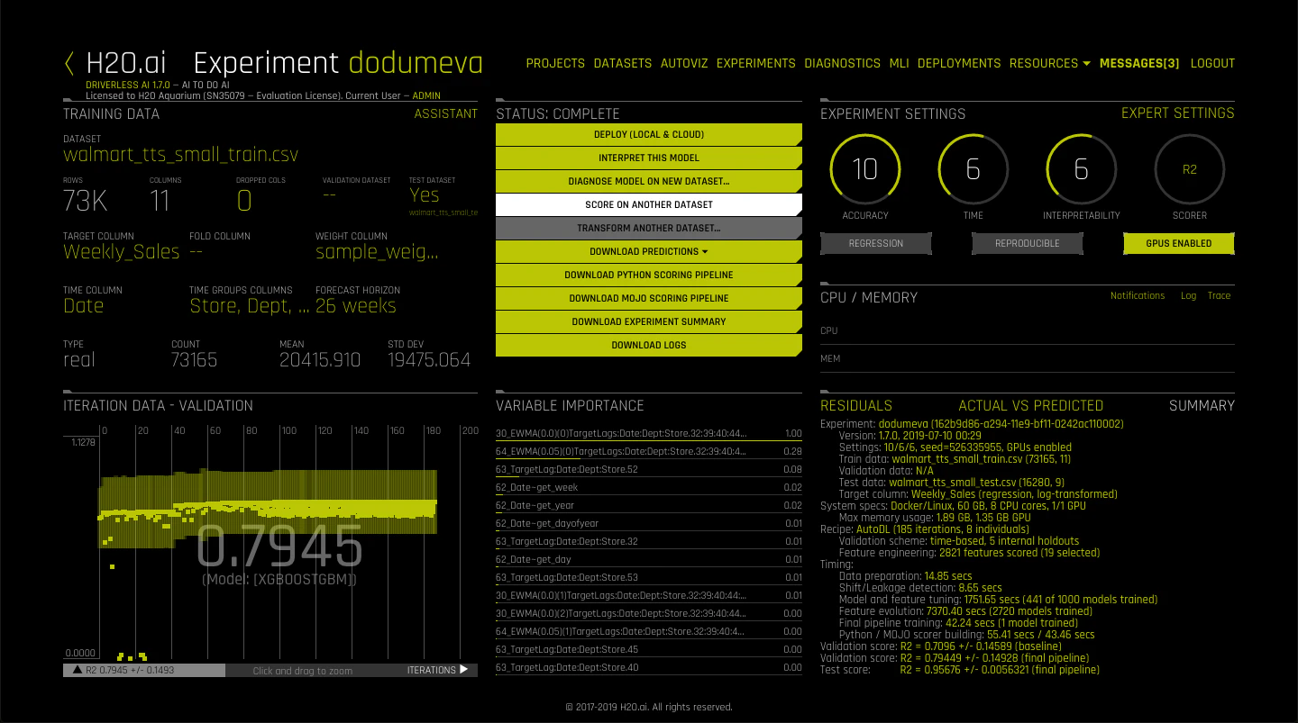This screenshot has width=1298, height=723.
Task: Open the Time dial showing 6
Action: point(973,168)
